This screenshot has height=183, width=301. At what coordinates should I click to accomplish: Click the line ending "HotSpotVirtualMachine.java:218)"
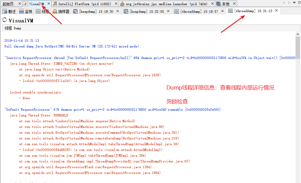tap(99, 138)
